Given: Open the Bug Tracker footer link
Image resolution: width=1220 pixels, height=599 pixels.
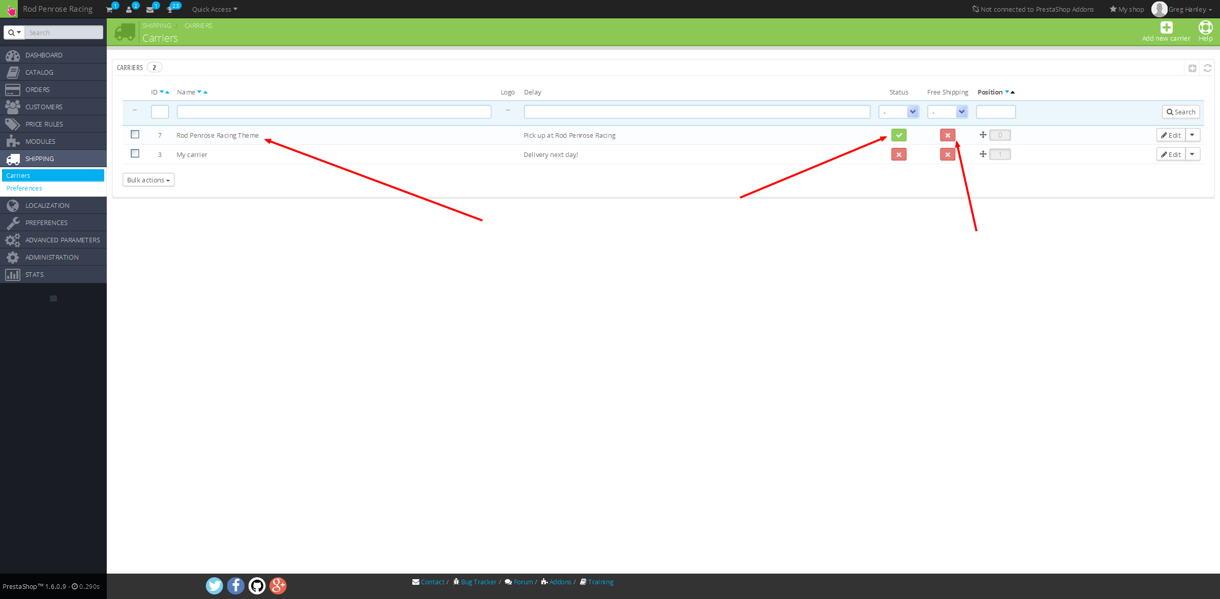Looking at the screenshot, I should click(x=478, y=582).
